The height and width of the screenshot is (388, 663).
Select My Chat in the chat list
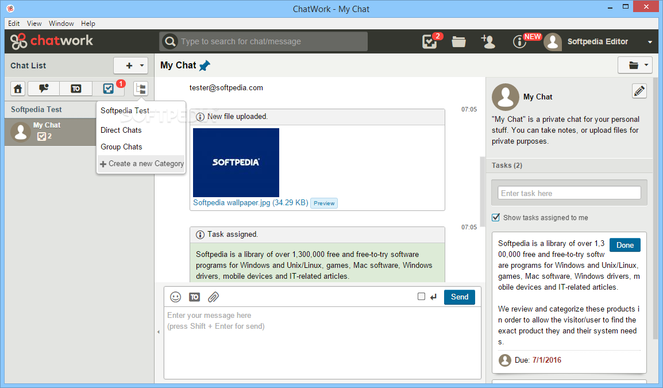pyautogui.click(x=51, y=131)
